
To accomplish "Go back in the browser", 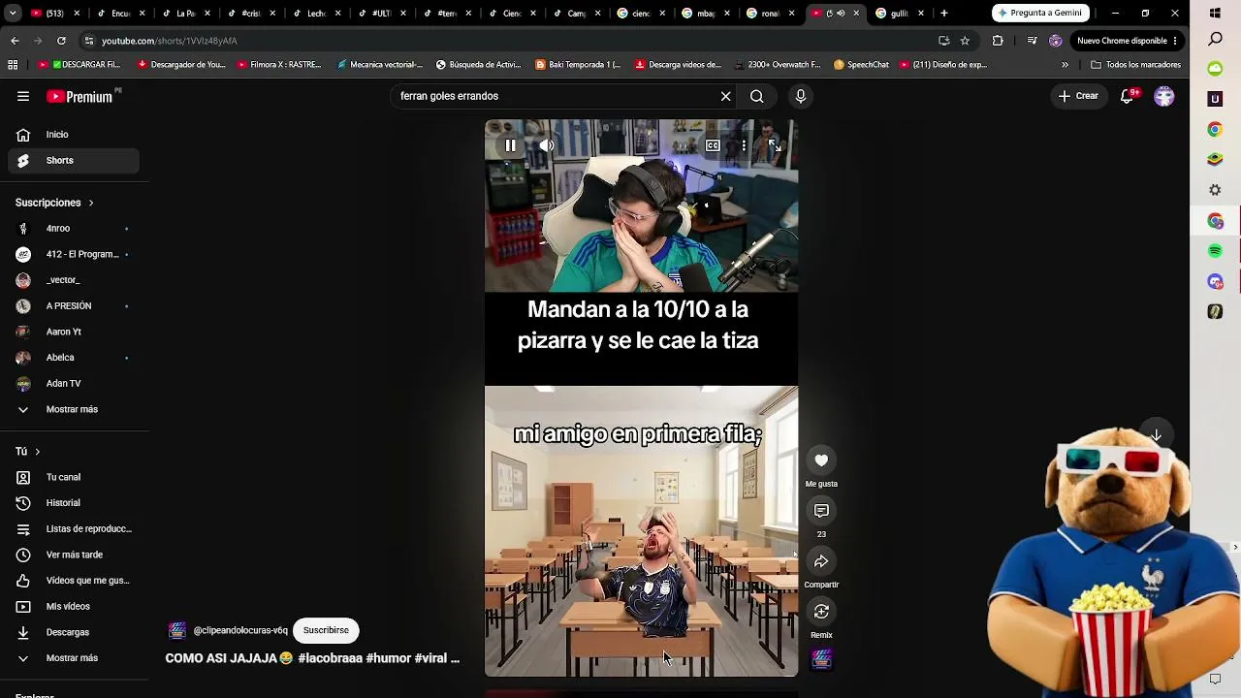I will coord(15,41).
